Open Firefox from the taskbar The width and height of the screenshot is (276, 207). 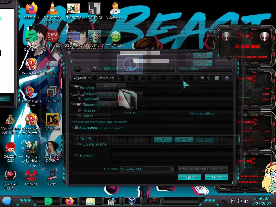70,201
